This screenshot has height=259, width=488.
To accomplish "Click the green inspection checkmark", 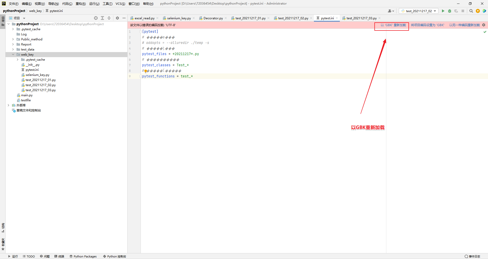I will (485, 32).
